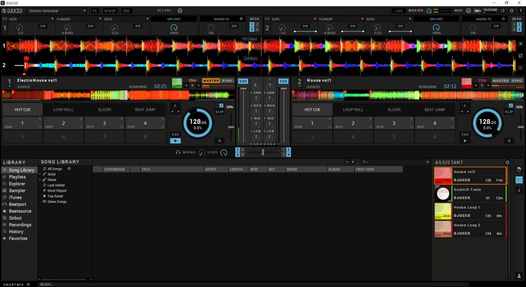526x287 pixels.
Task: Click the fullscreen window-mode icon near the clock
Action: [x=502, y=11]
